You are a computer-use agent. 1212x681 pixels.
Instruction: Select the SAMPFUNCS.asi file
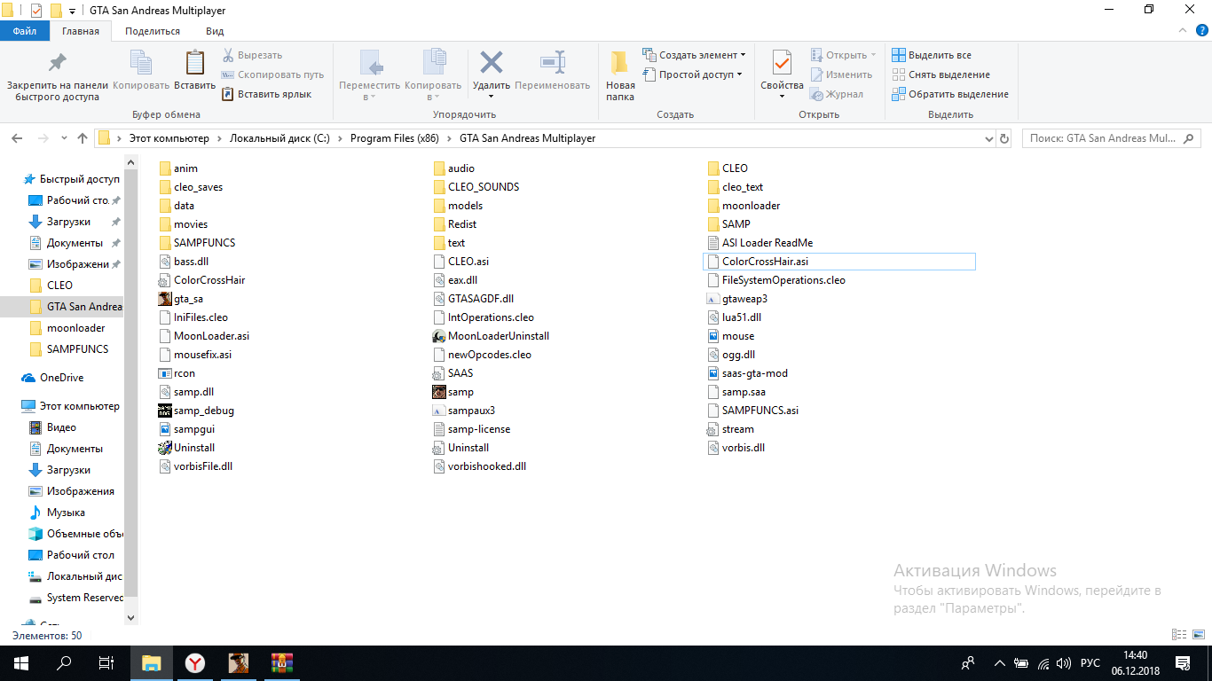point(753,411)
